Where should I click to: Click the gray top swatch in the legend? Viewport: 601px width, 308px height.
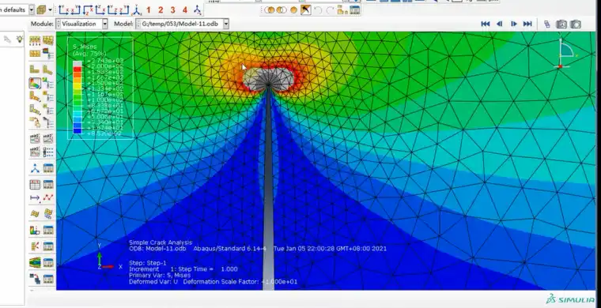[x=77, y=63]
